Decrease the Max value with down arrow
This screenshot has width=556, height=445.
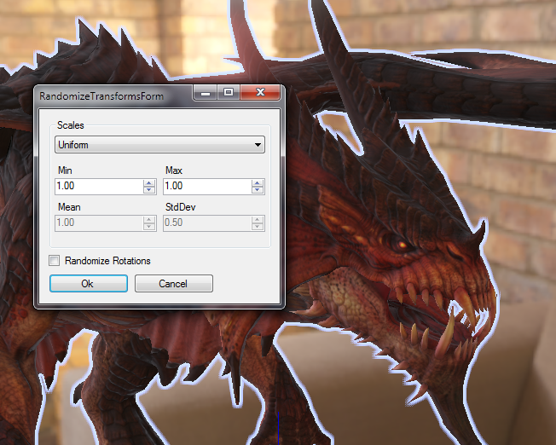click(x=258, y=190)
